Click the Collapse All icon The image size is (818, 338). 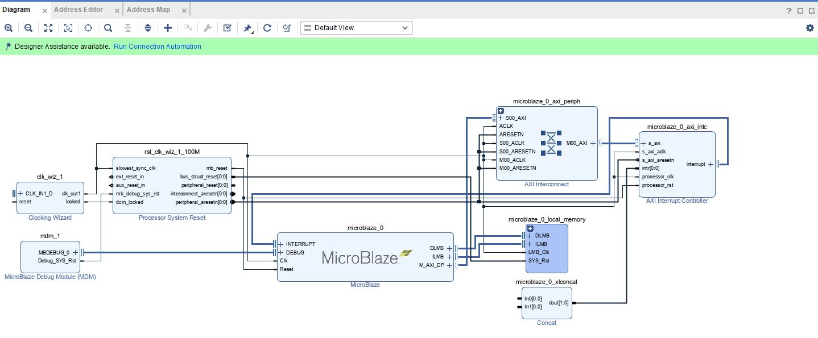click(128, 28)
